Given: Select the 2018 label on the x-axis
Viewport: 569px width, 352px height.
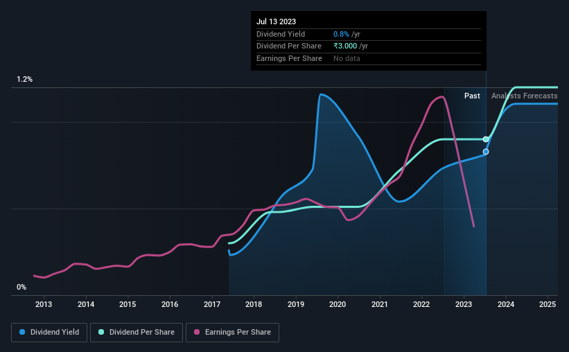Looking at the screenshot, I should [254, 304].
